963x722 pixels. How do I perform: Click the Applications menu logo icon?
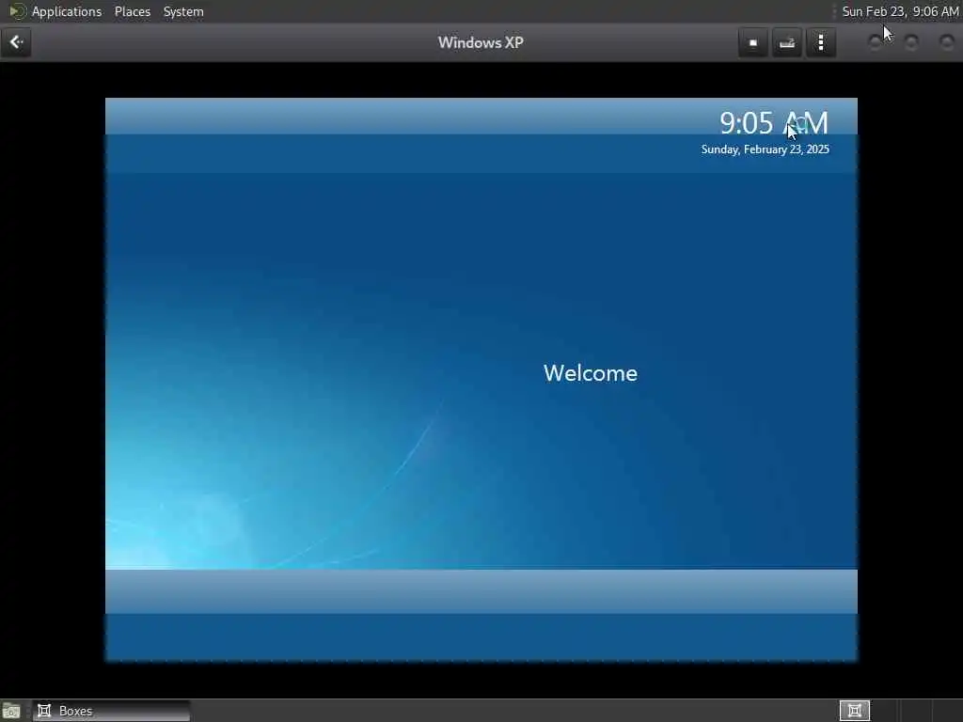pos(17,11)
